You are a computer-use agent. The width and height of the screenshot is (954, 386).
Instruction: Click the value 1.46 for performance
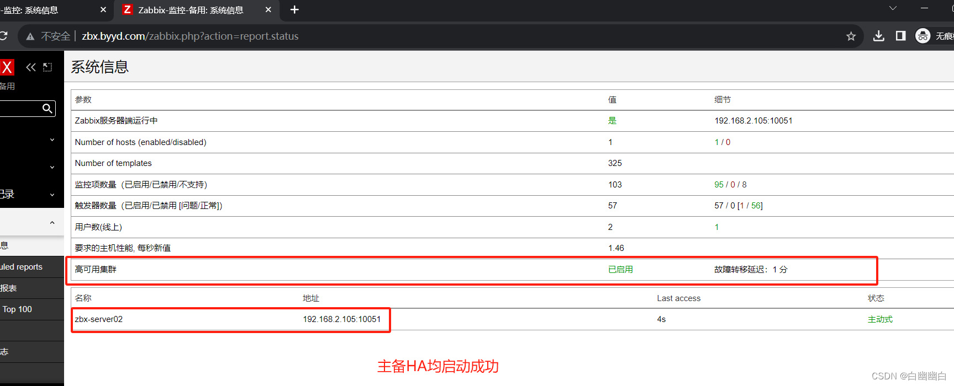[x=616, y=248]
